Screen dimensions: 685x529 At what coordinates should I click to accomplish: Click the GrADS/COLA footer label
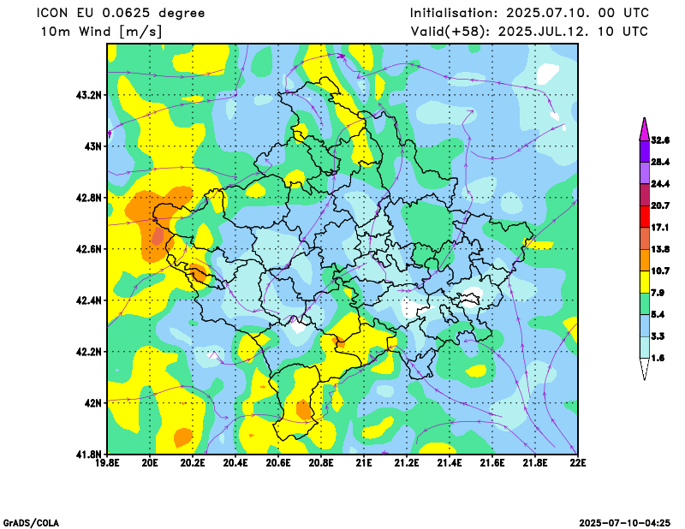[x=31, y=523]
